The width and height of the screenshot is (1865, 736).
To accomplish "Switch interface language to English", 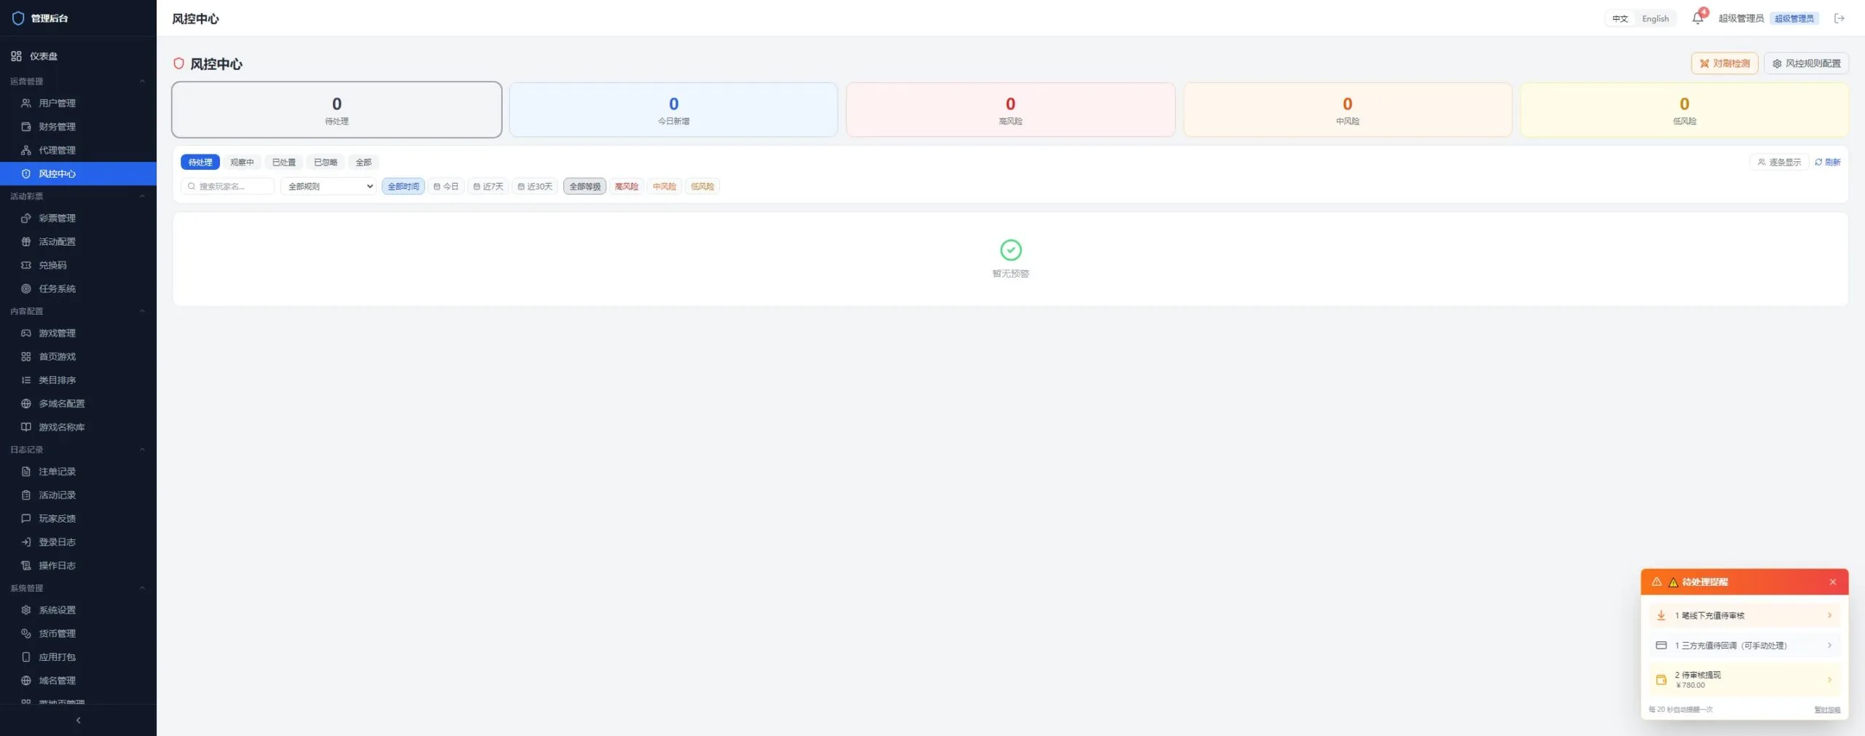I will pos(1655,18).
